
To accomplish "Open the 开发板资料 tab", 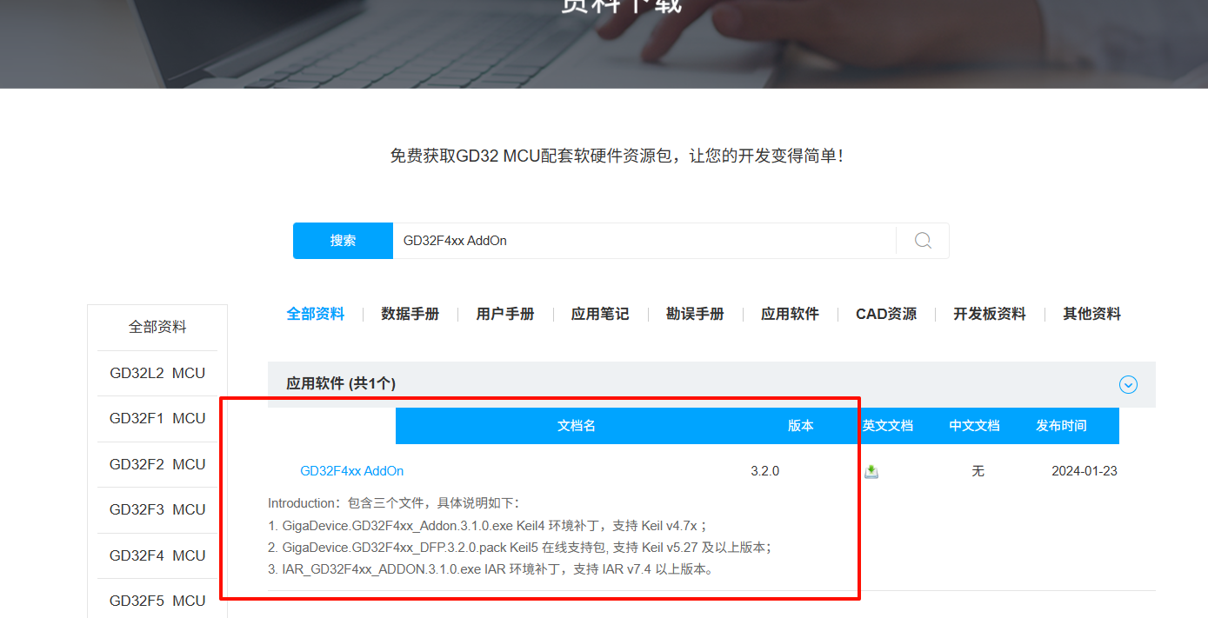I will (x=990, y=314).
